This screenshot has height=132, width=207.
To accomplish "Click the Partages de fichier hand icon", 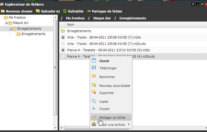I will (89, 11).
